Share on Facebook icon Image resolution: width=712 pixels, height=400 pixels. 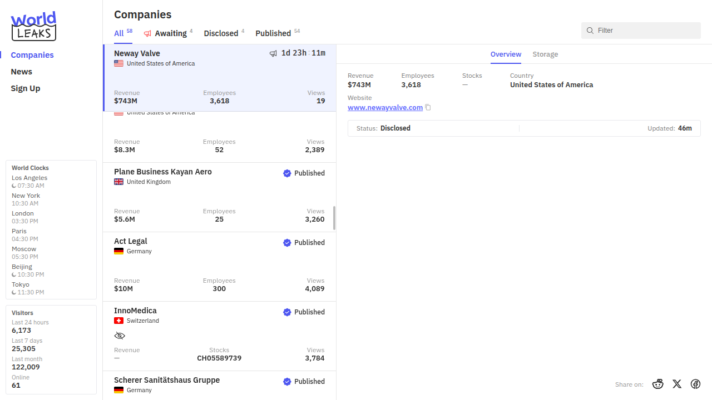695,384
